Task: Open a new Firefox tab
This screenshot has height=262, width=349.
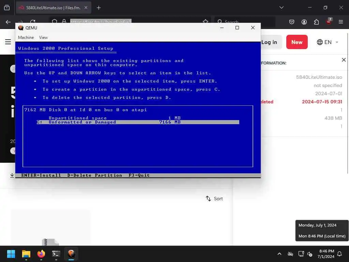Action: click(x=98, y=8)
